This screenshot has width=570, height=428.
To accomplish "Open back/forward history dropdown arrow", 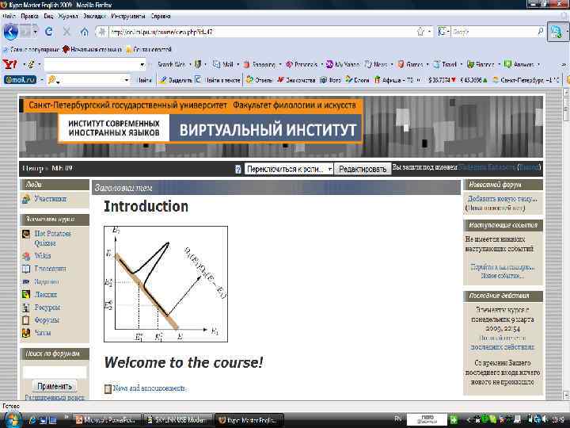I will click(36, 32).
